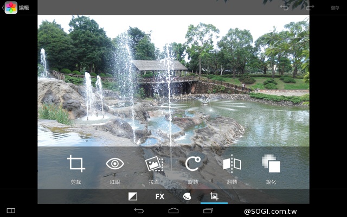This screenshot has height=217, width=347.
Task: Click the 編輯 title text
Action: pyautogui.click(x=24, y=8)
